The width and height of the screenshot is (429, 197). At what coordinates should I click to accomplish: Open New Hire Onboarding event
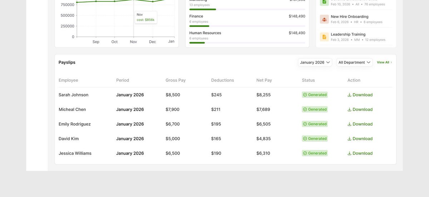pos(356,19)
